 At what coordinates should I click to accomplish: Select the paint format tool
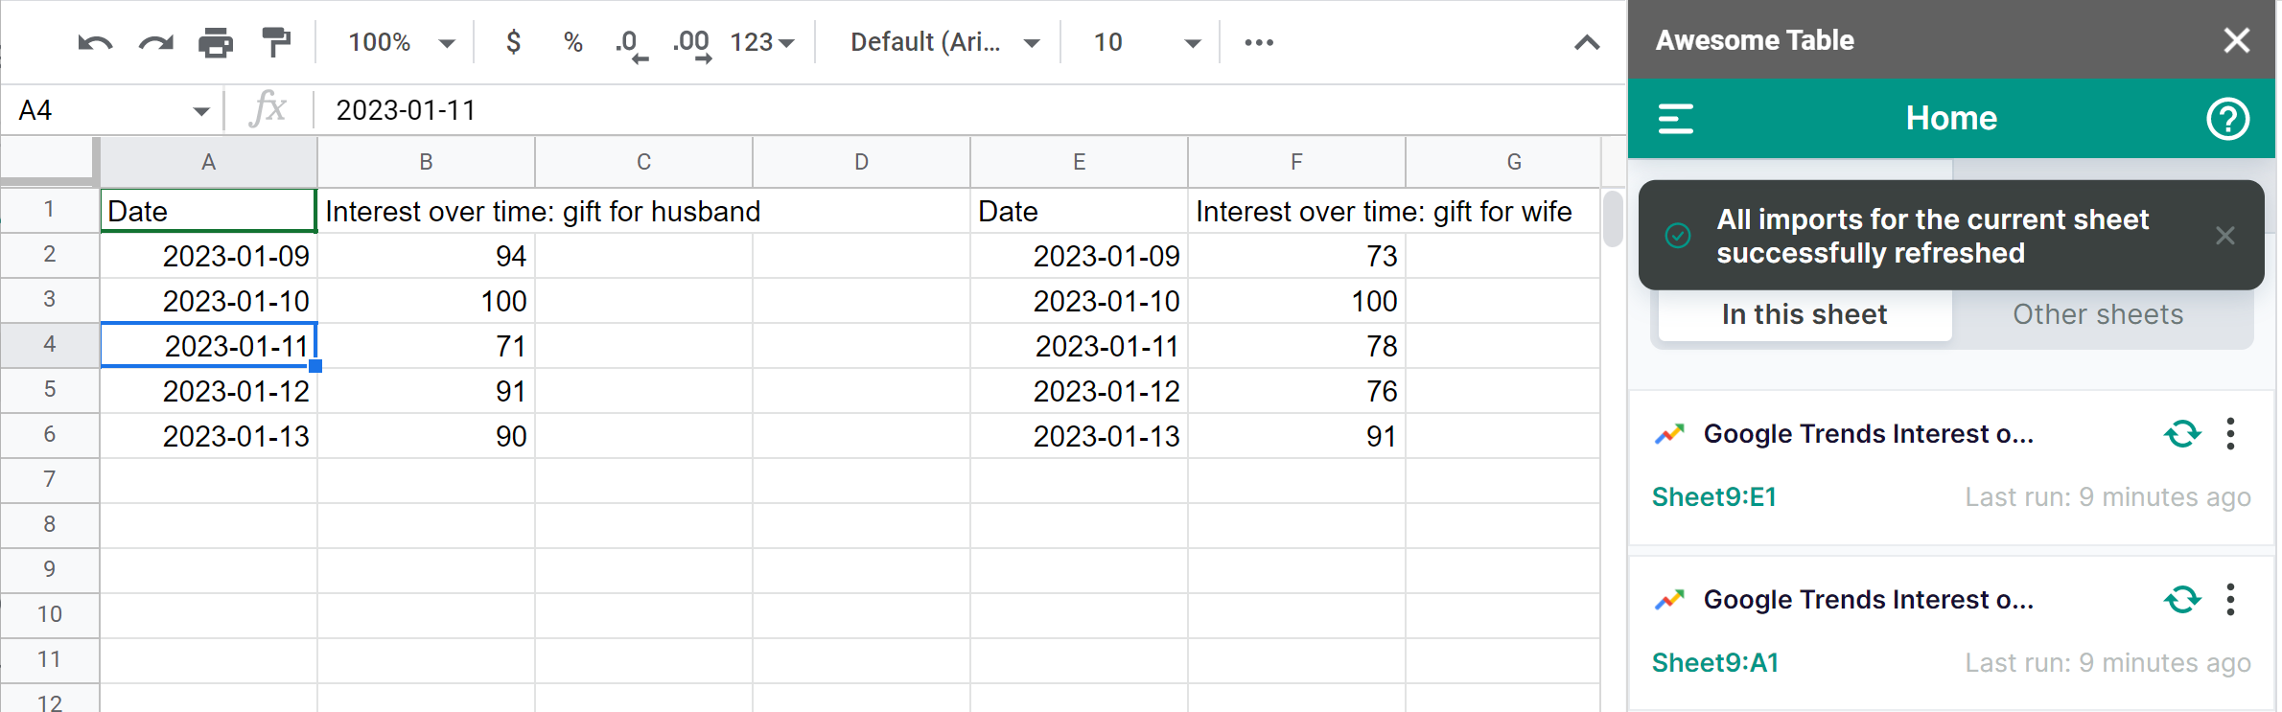276,43
